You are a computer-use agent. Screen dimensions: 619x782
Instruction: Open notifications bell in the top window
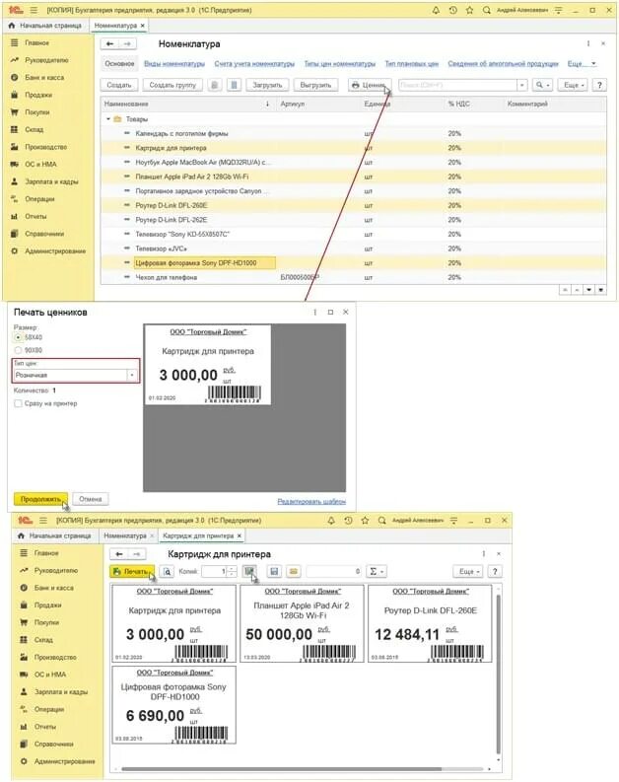[x=436, y=10]
